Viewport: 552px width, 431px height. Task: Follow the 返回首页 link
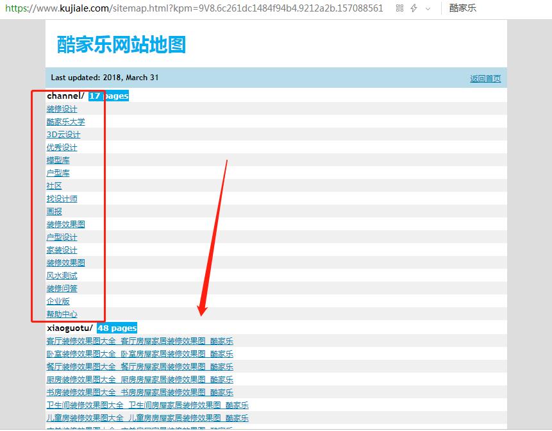tap(485, 78)
